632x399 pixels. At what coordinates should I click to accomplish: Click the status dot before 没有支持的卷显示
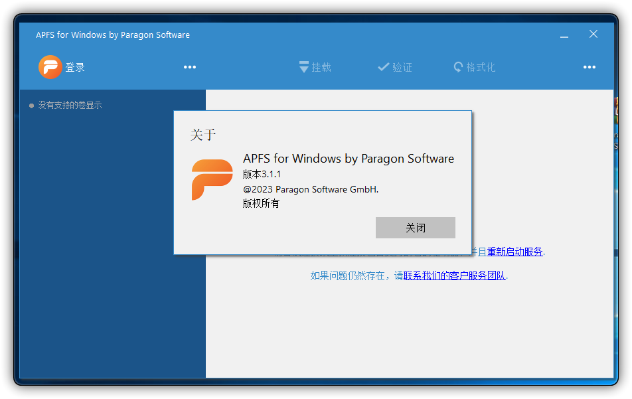(31, 105)
